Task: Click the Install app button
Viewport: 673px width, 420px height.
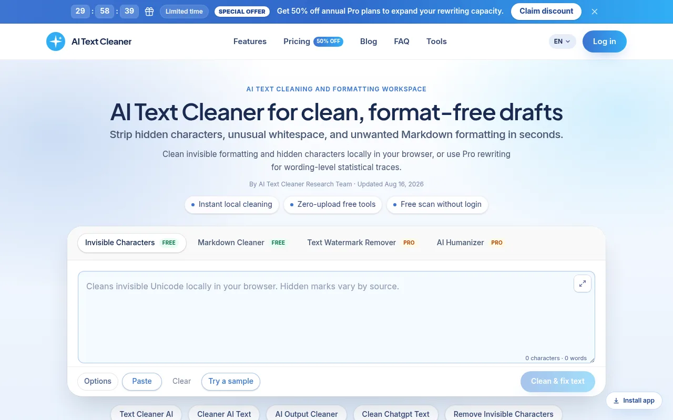Action: pyautogui.click(x=634, y=401)
